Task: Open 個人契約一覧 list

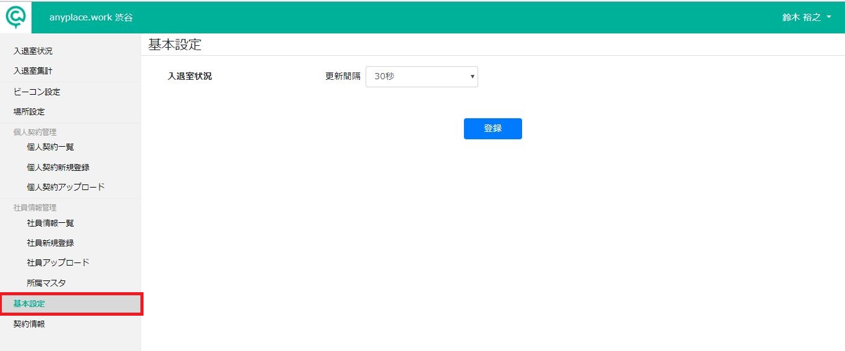Action: [x=51, y=147]
